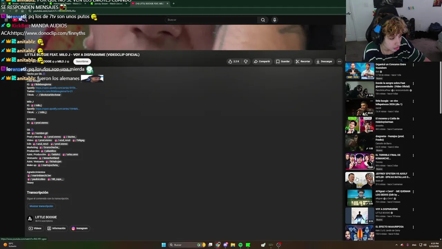
Task: Activate the voice search microphone icon
Action: [x=275, y=20]
